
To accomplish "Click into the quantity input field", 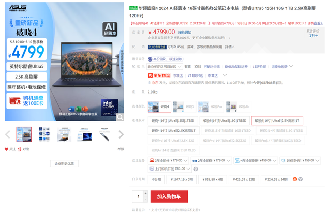I will pyautogui.click(x=138, y=196).
